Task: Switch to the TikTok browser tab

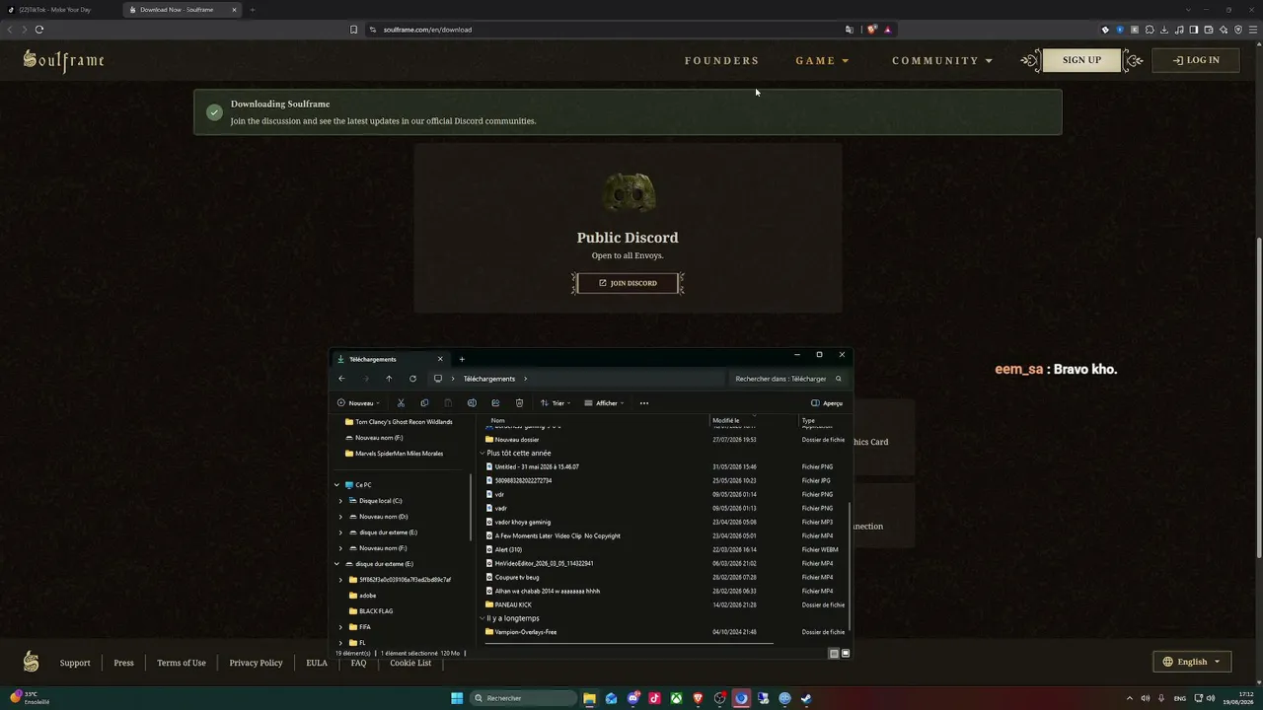Action: click(x=61, y=10)
